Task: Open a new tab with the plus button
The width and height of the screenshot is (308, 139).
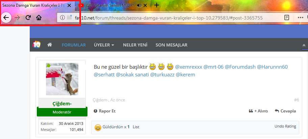Action: (157, 5)
